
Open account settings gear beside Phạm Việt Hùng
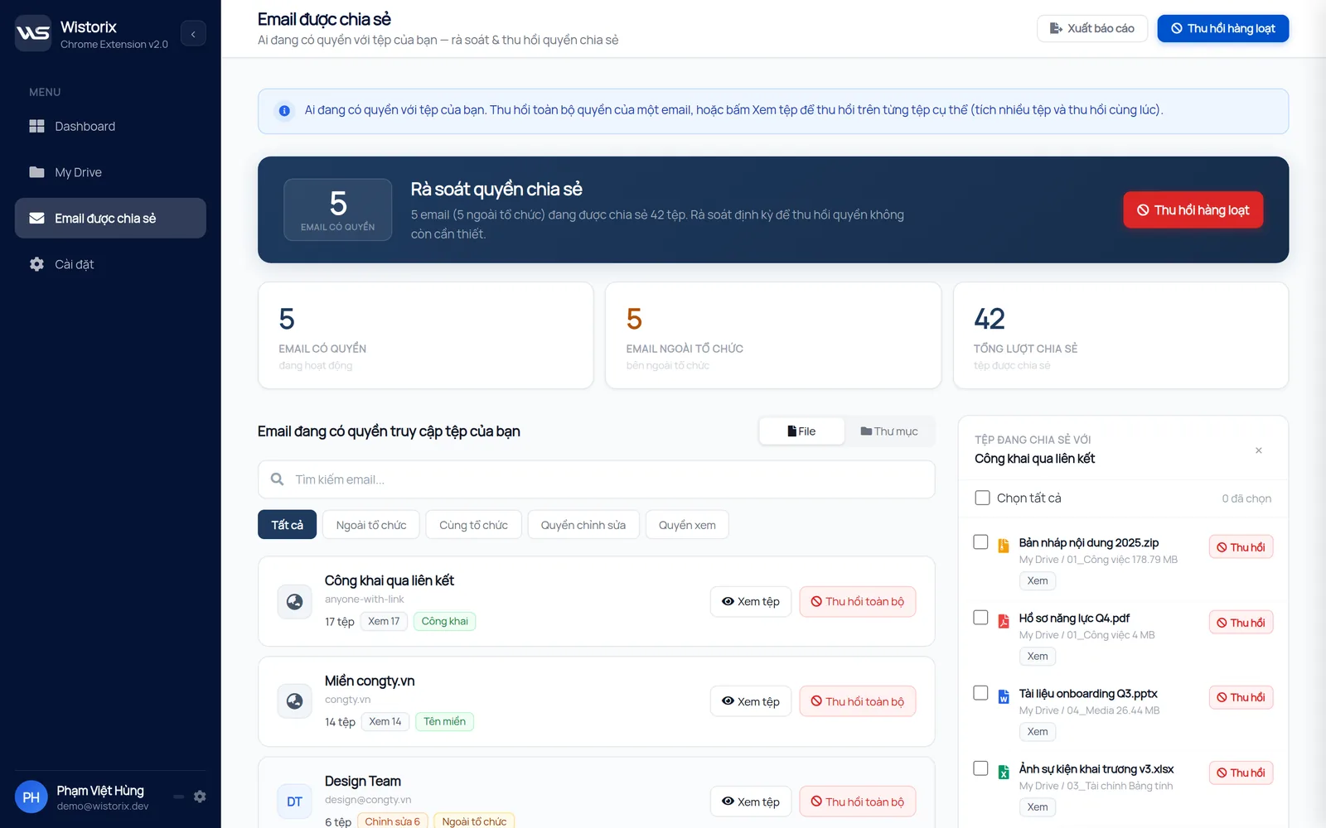coord(200,797)
